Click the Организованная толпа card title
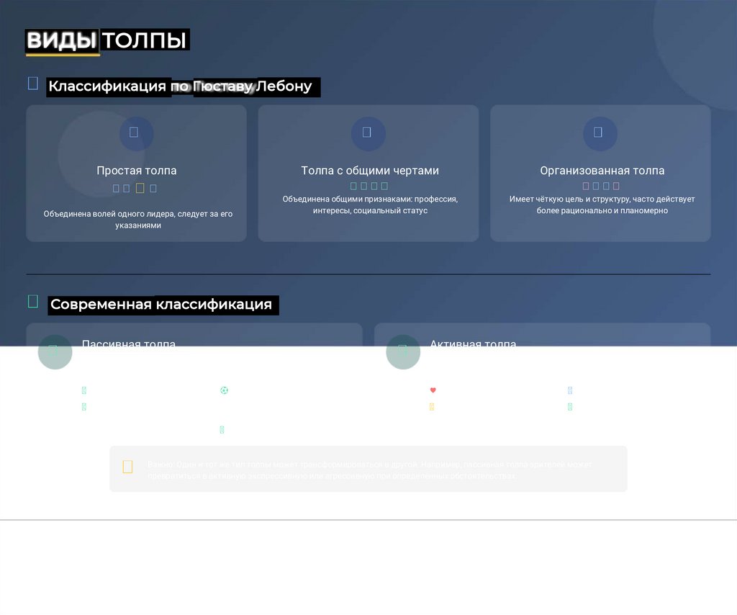The width and height of the screenshot is (737, 615). click(602, 171)
